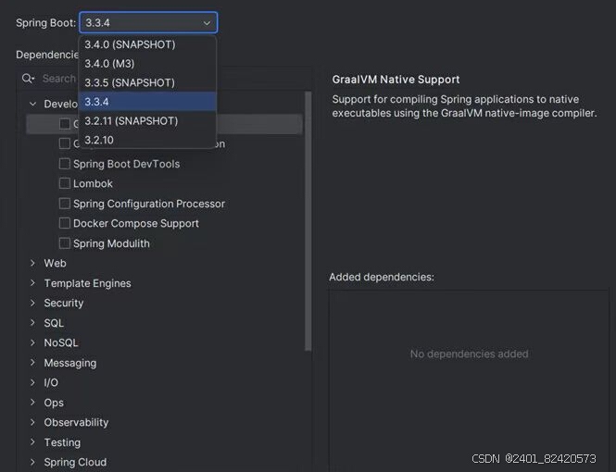
Task: Expand the I/O category
Action: (33, 382)
